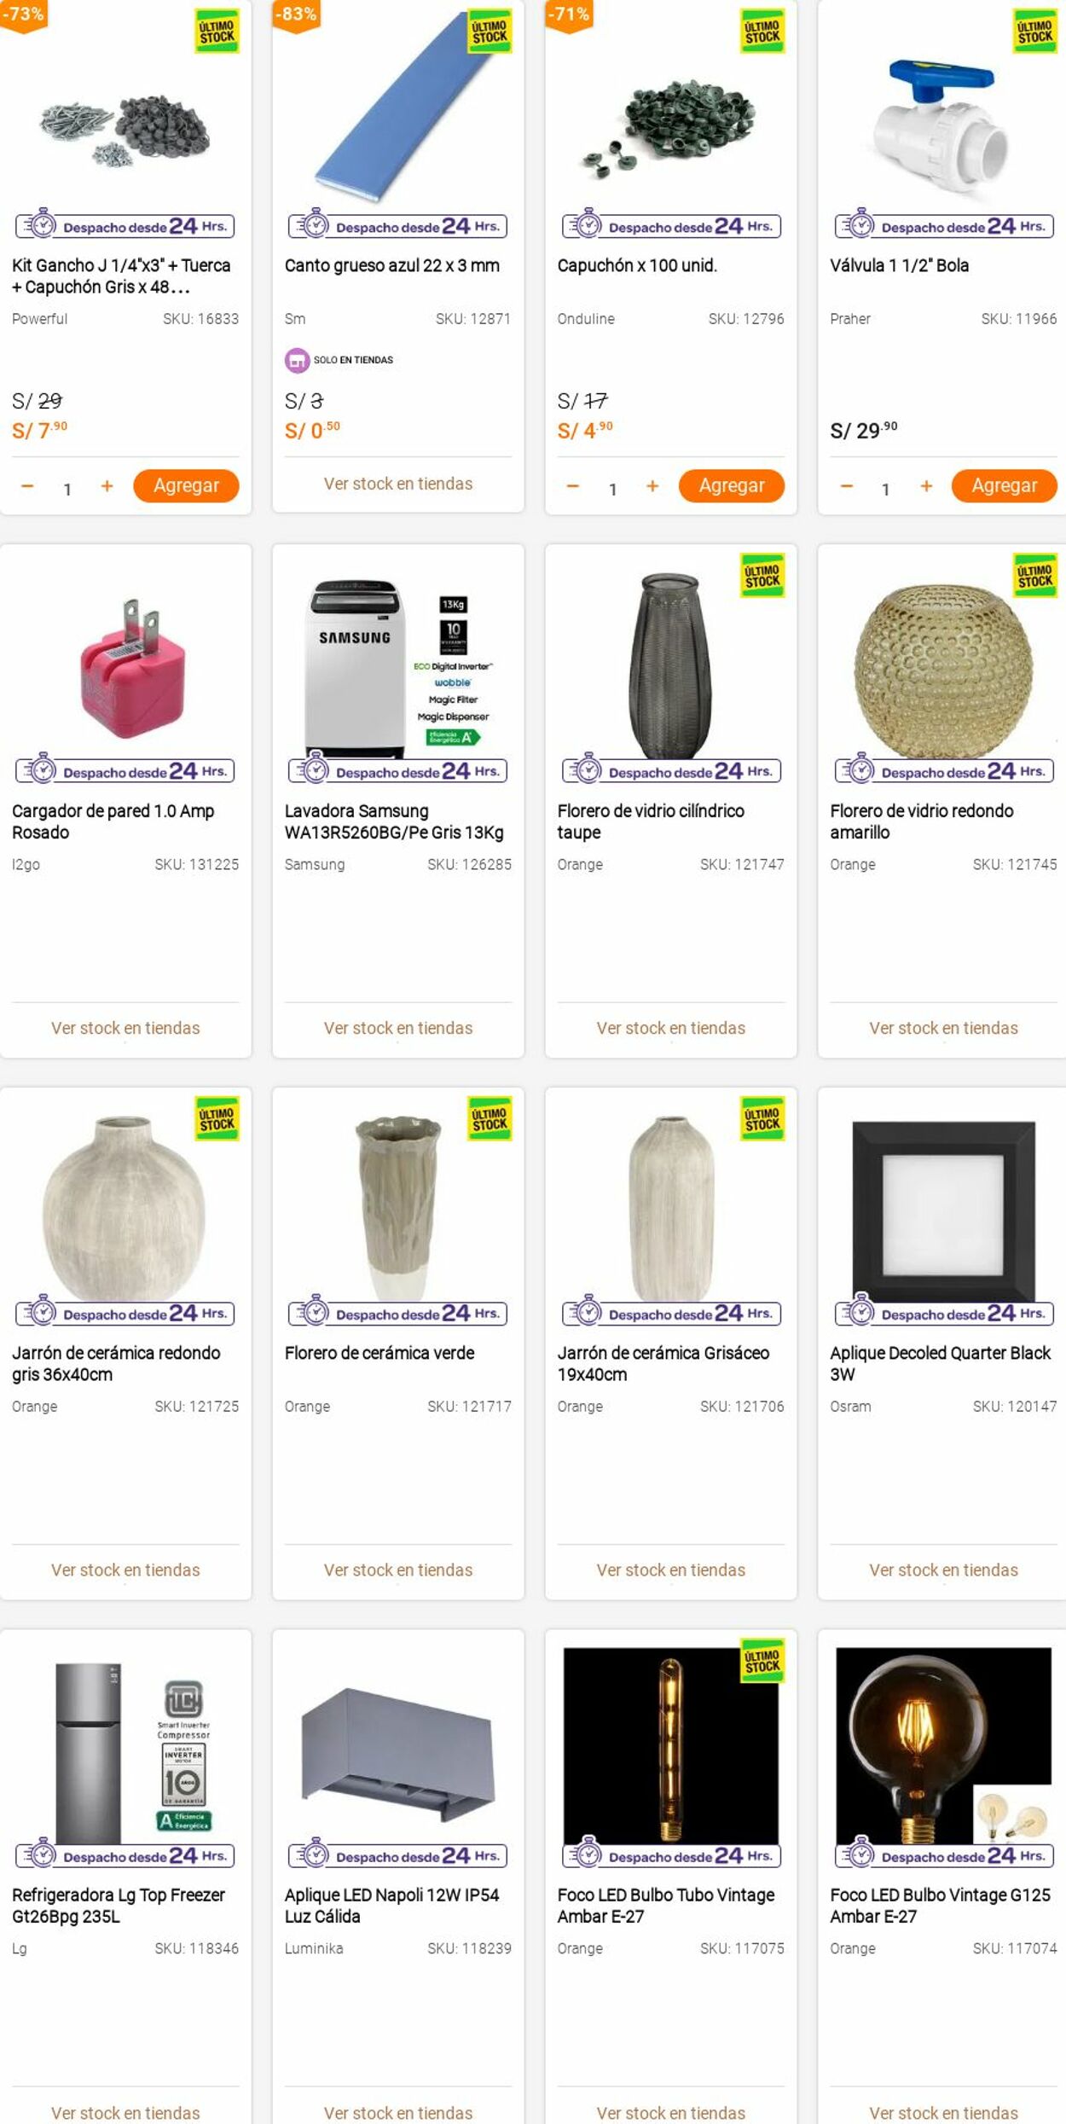Click Último Stock badge on Florero redondo amarillo
This screenshot has width=1066, height=2124.
click(x=1035, y=576)
